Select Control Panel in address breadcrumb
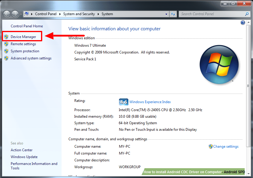The image size is (253, 178). [x=46, y=14]
